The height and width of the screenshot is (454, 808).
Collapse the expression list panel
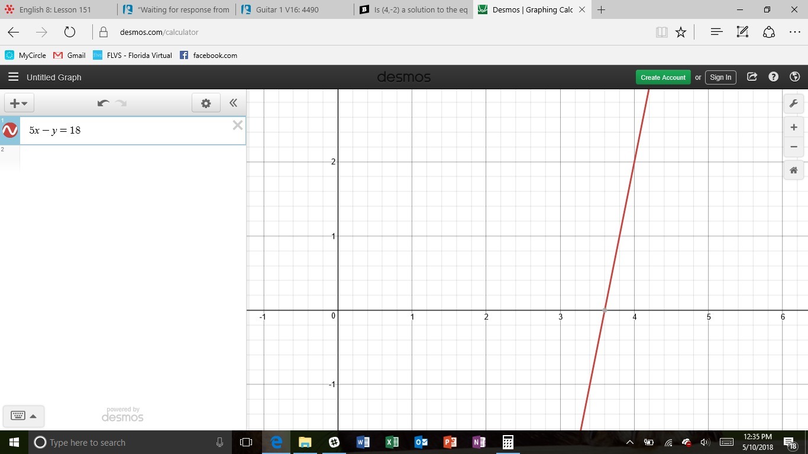[234, 103]
